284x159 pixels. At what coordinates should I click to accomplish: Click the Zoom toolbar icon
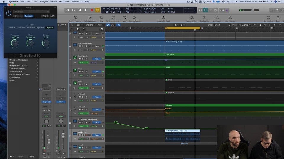click(x=278, y=19)
